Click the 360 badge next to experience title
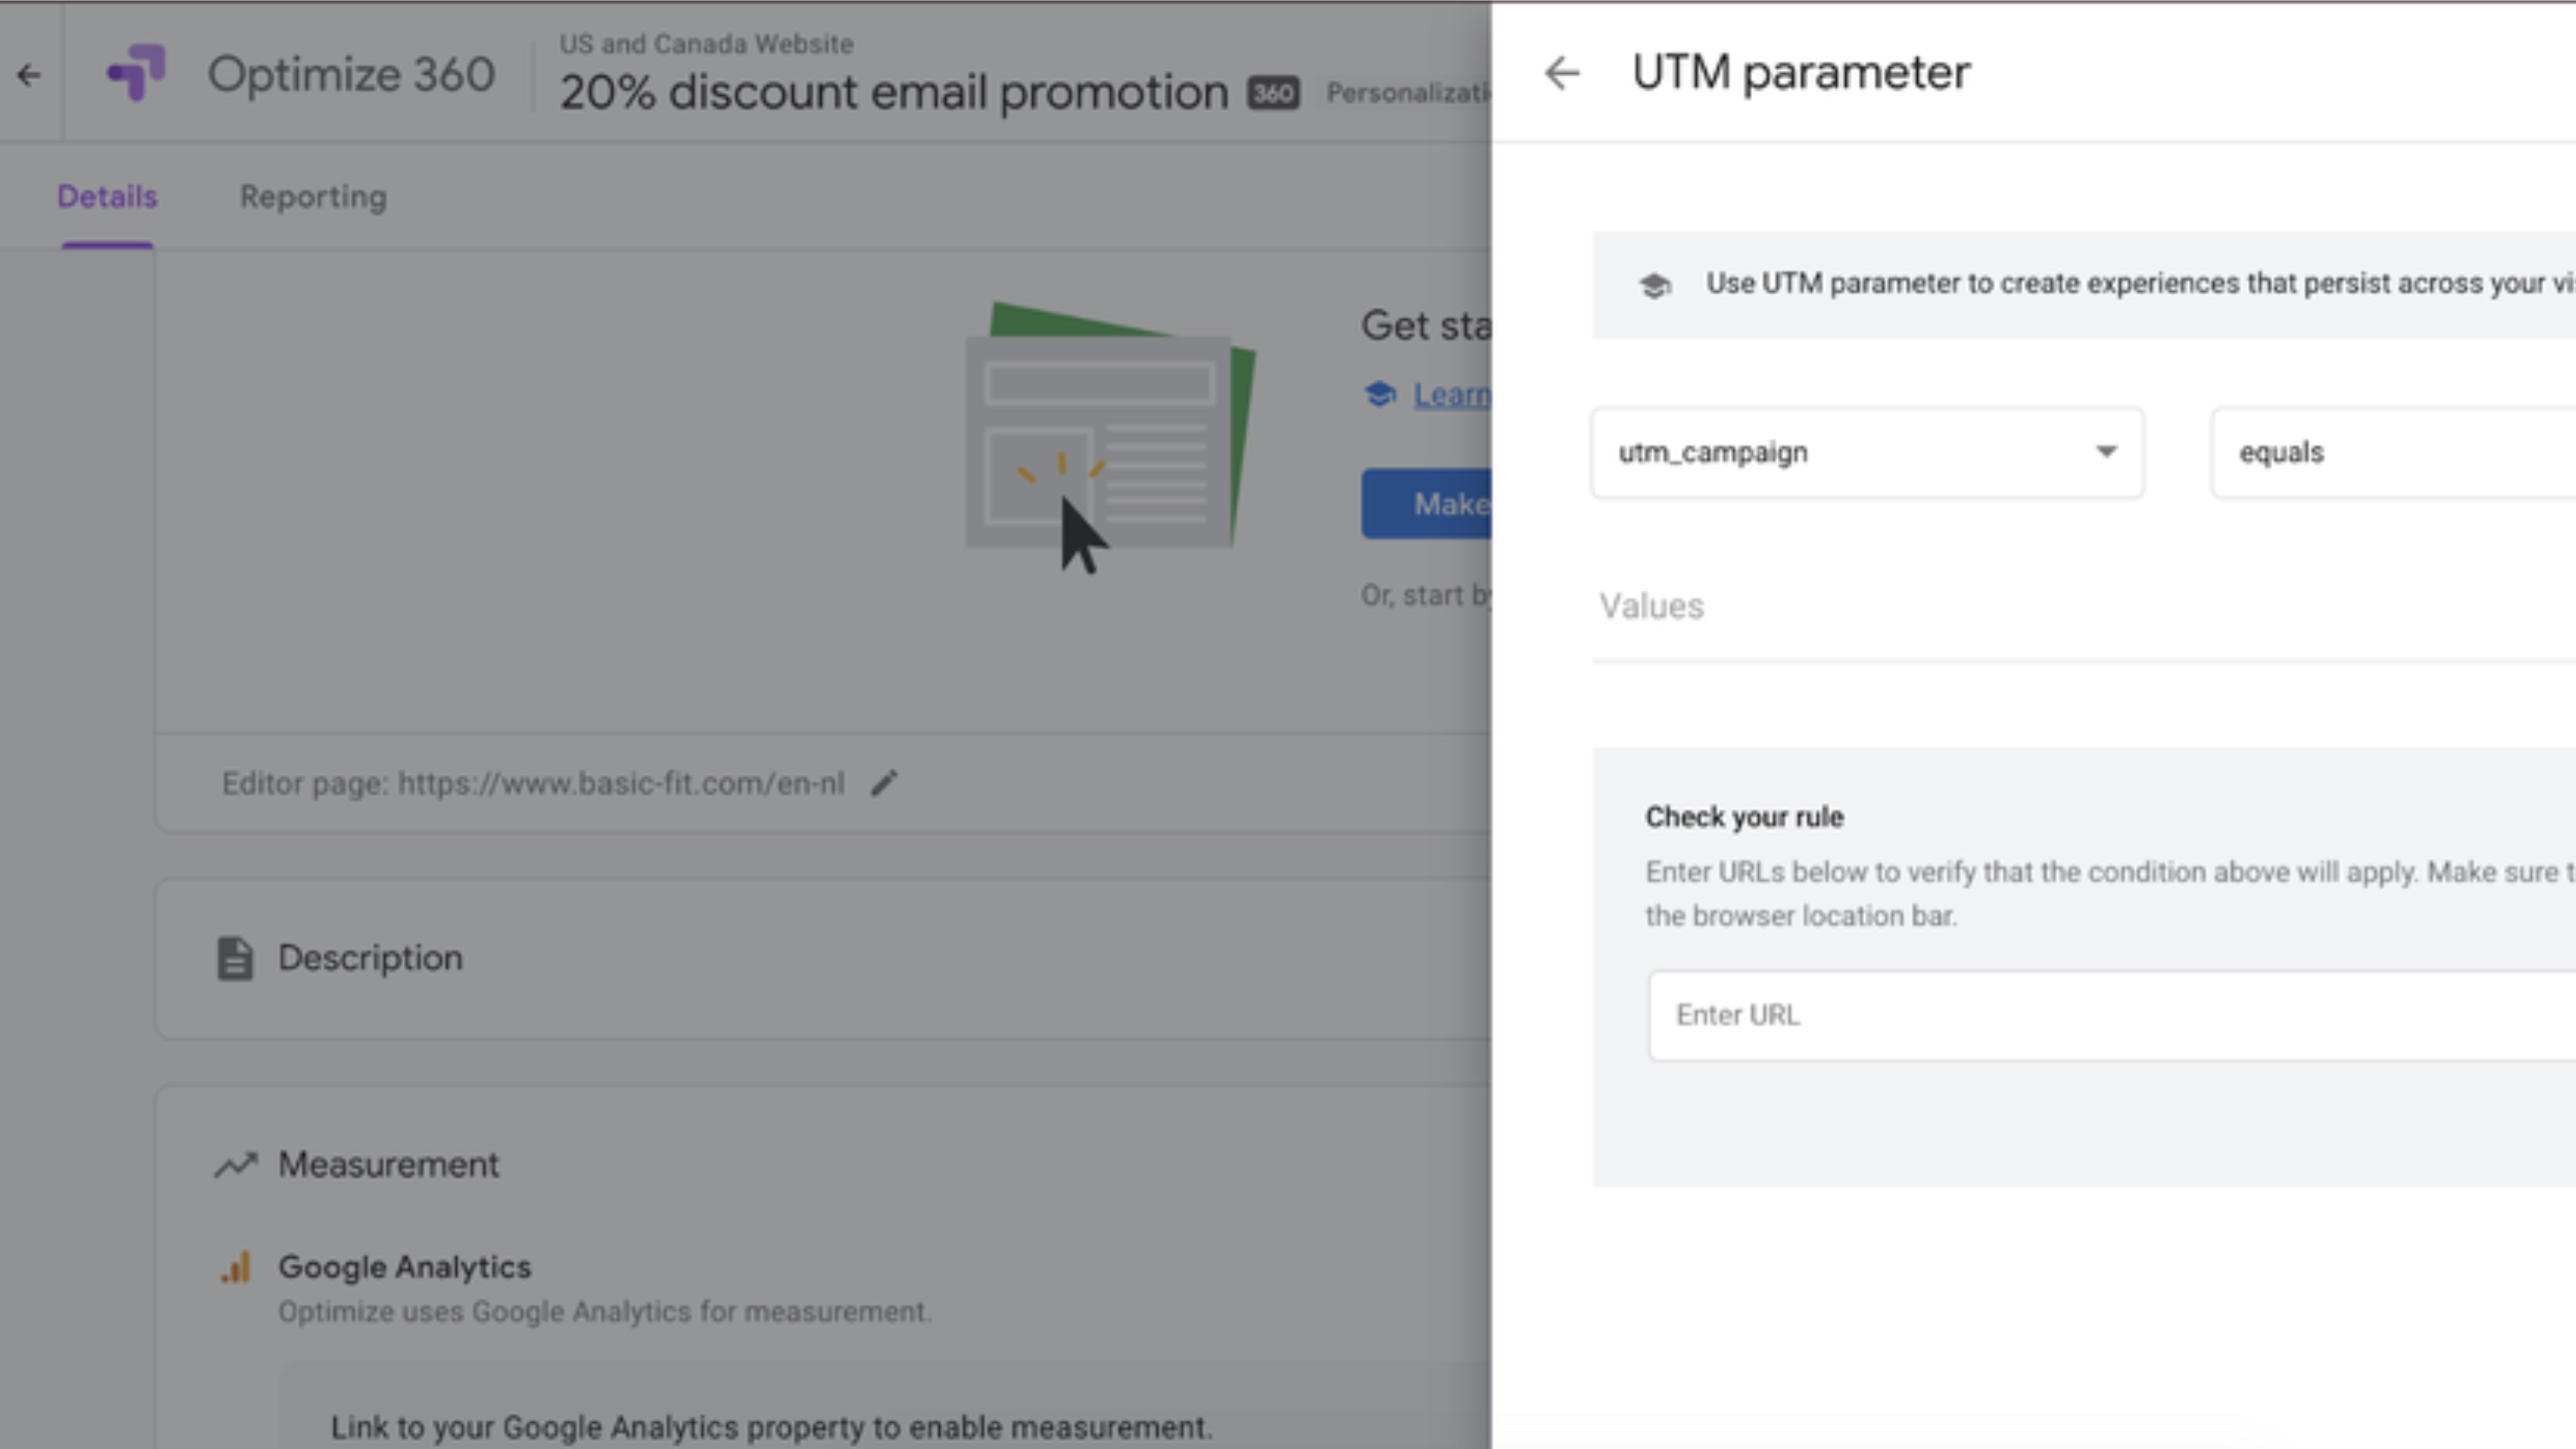The image size is (2576, 1449). pyautogui.click(x=1272, y=93)
